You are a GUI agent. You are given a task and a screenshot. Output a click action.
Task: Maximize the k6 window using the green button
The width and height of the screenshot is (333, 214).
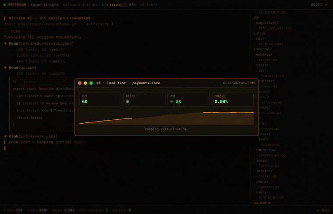(91, 83)
